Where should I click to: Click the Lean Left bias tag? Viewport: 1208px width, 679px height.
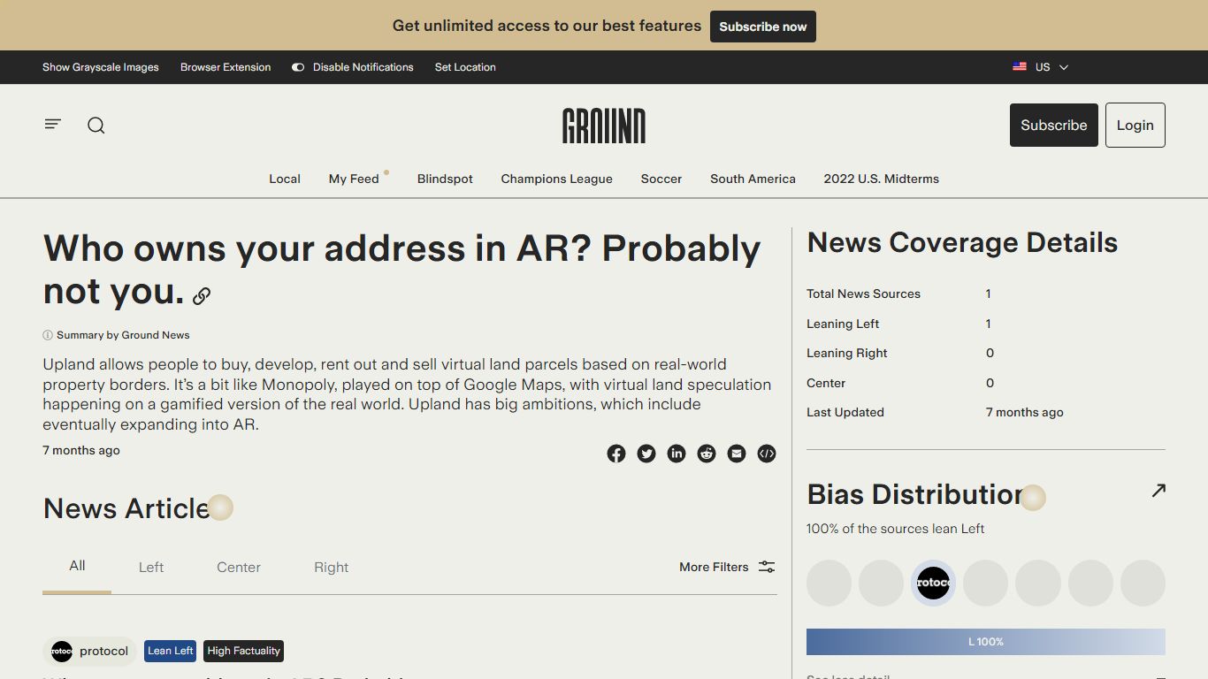(x=171, y=651)
